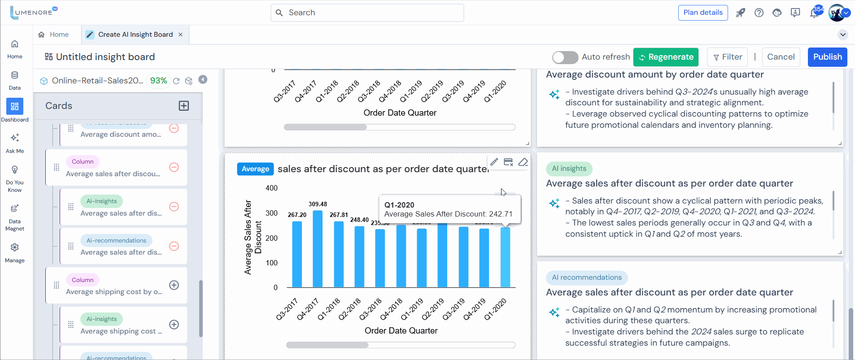Open Data Magnet in the sidebar
The image size is (855, 360).
coord(15,217)
